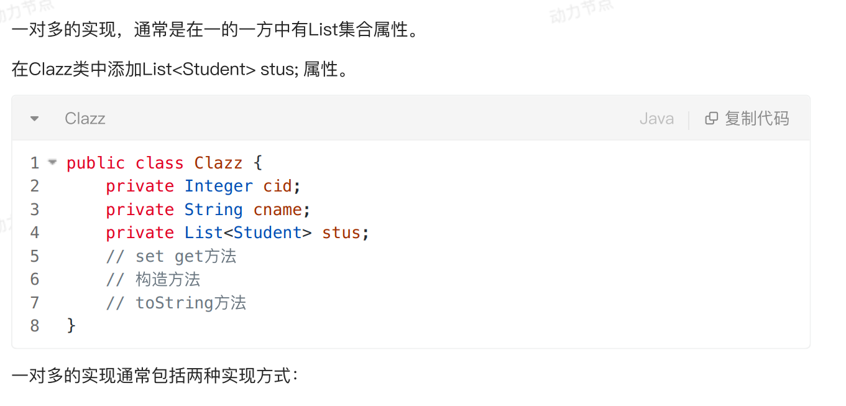Screen dimensions: 846x406
Task: Click the Java language label
Action: click(x=656, y=118)
